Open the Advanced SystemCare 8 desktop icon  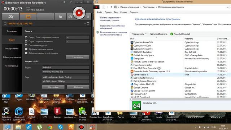(19, 114)
